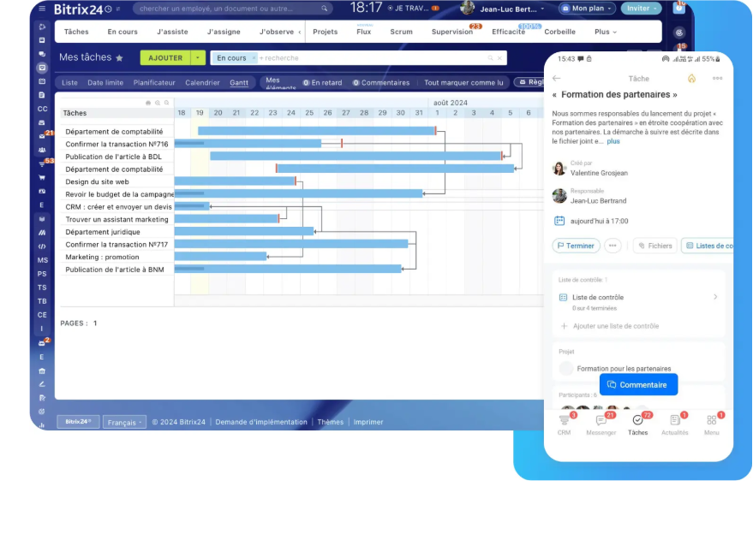Expand the Plus menu in the navigation bar
Screen dimensions: 753x534
coord(605,31)
